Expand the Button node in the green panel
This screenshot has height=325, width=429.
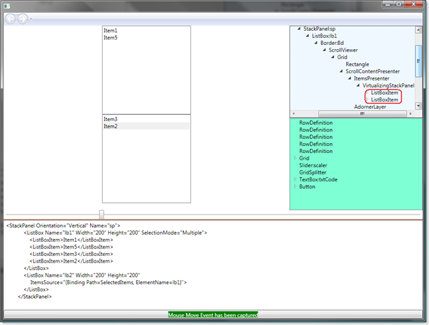point(295,186)
